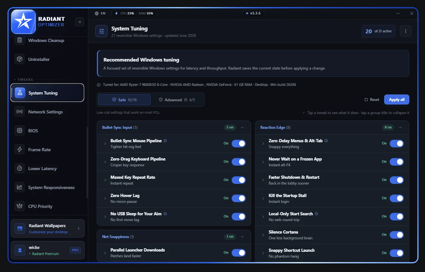Collapse the Reaction Edge group chevron
Image resolution: width=425 pixels, height=272 pixels.
click(x=400, y=128)
